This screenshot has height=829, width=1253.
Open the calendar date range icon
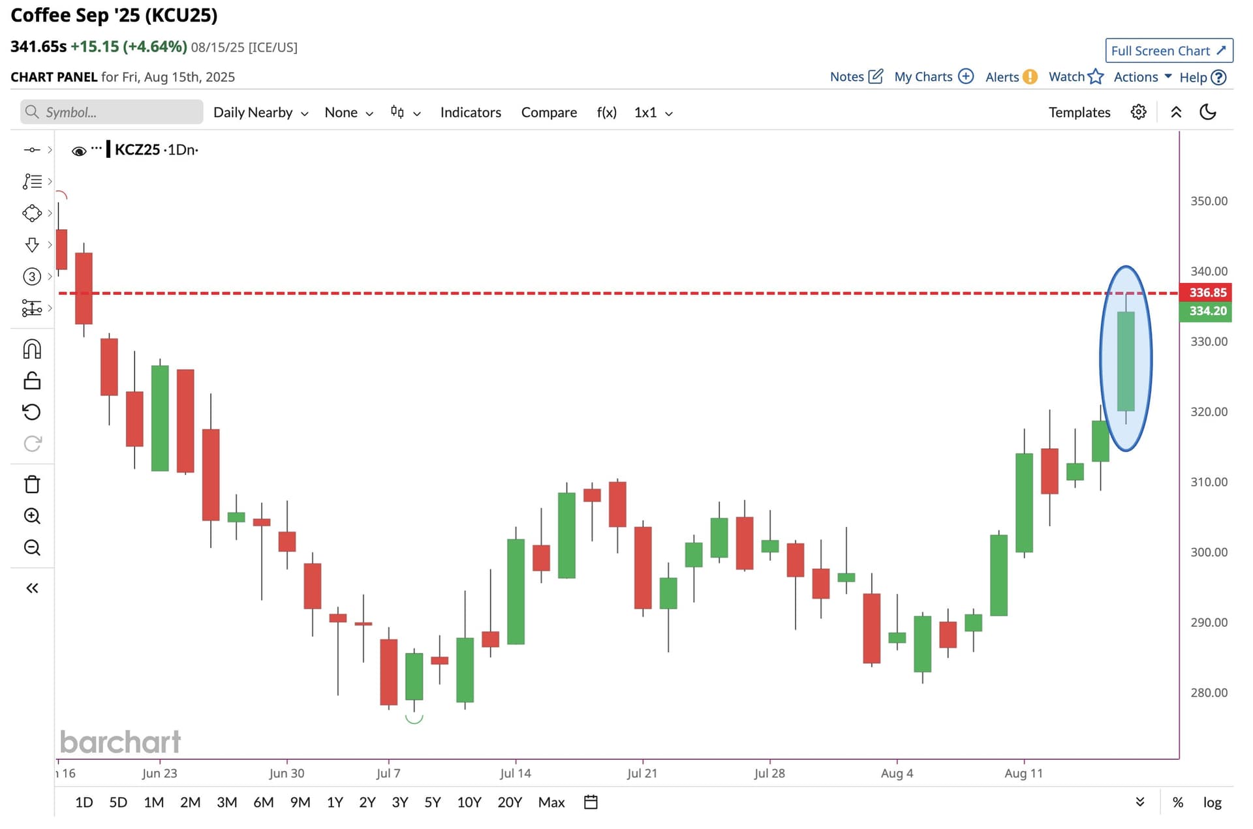pyautogui.click(x=591, y=802)
